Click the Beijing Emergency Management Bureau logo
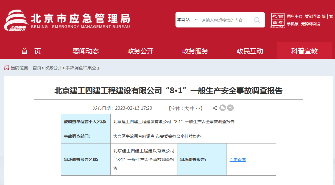335x185 pixels. (67, 20)
